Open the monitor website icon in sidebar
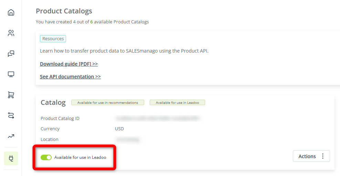This screenshot has width=340, height=176. (x=11, y=74)
